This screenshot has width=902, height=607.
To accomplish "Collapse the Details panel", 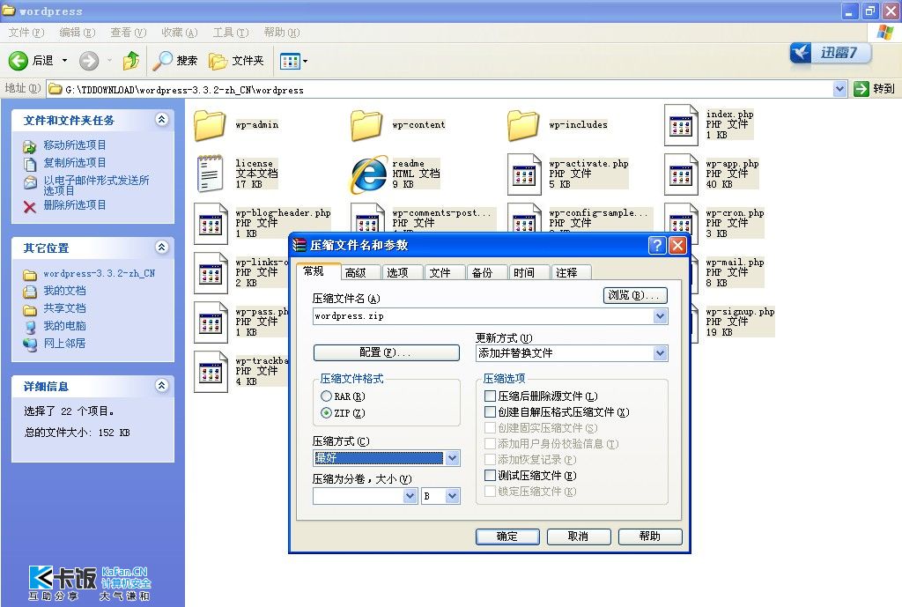I will (162, 386).
